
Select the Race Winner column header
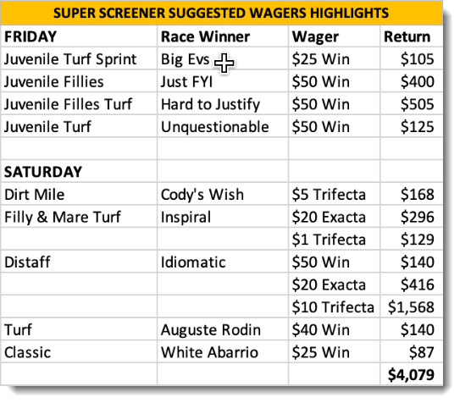pos(223,36)
